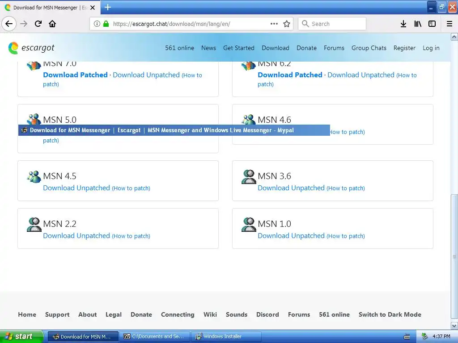Switch to the Windows Installer taskbar item
This screenshot has width=458, height=343.
point(226,337)
